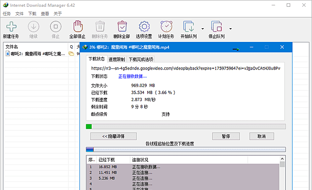This screenshot has height=190, width=312.
Task: Switch to the 下载完成选项 tab
Action: click(141, 59)
